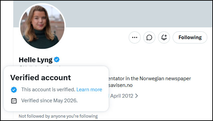Open the three-dot more options menu
This screenshot has width=213, height=121.
[x=135, y=37]
